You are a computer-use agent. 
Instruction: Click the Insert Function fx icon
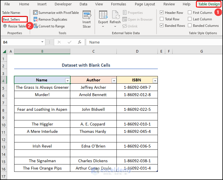(80, 42)
